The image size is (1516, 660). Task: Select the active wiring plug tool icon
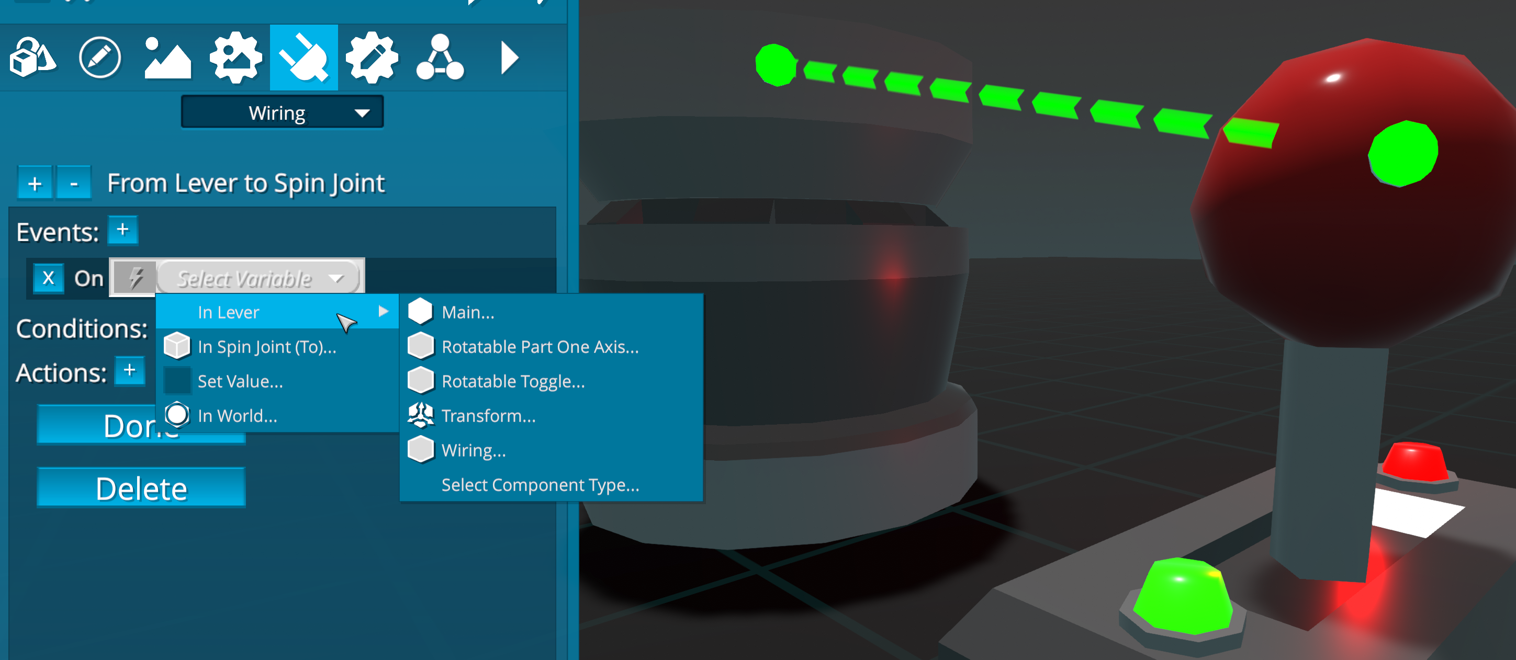tap(304, 58)
